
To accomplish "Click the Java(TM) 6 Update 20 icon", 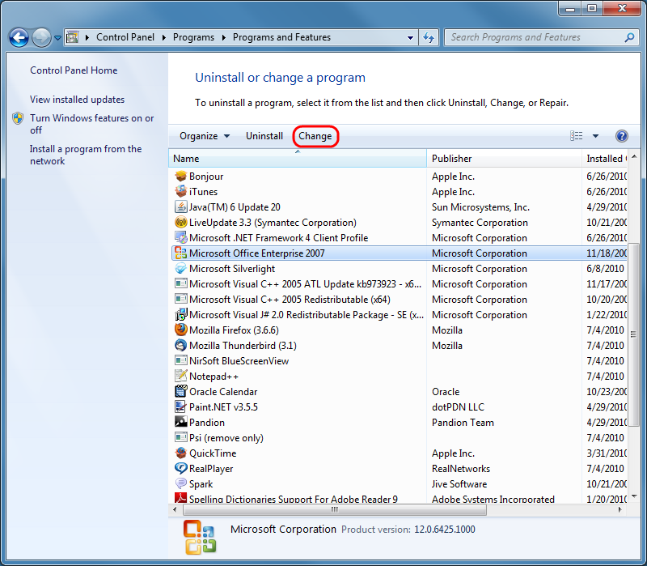I will click(x=180, y=207).
